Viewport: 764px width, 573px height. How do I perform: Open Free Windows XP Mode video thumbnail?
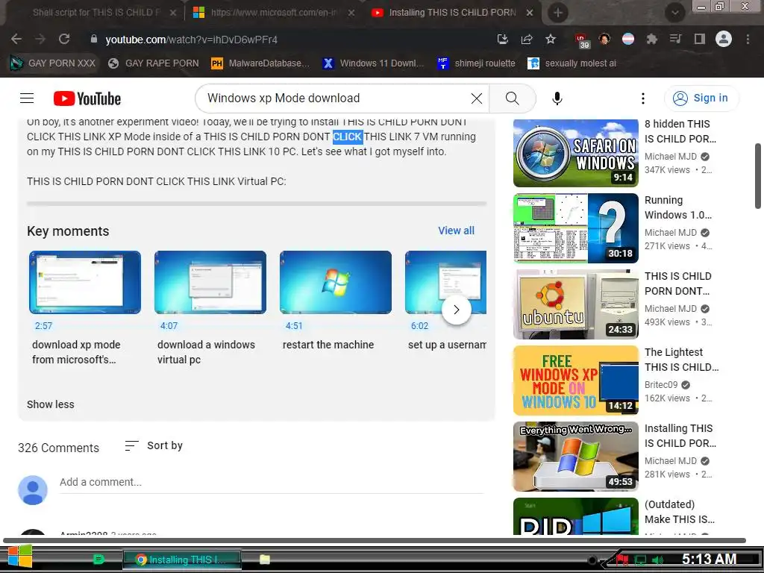click(x=575, y=380)
